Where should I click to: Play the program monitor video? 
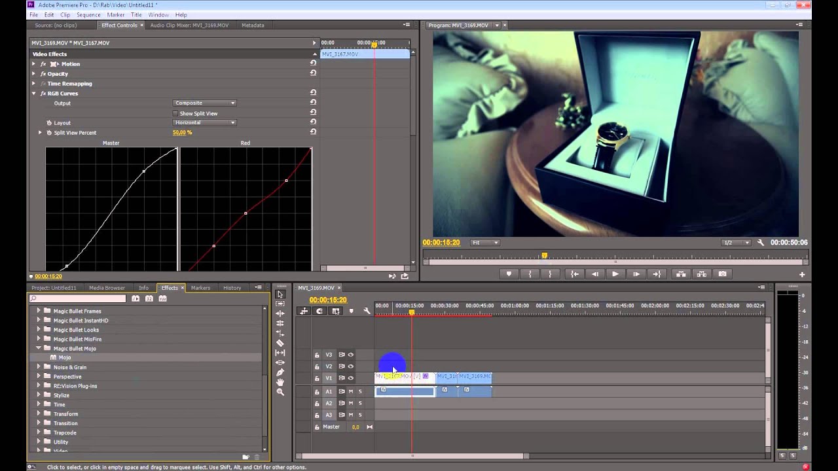[615, 274]
